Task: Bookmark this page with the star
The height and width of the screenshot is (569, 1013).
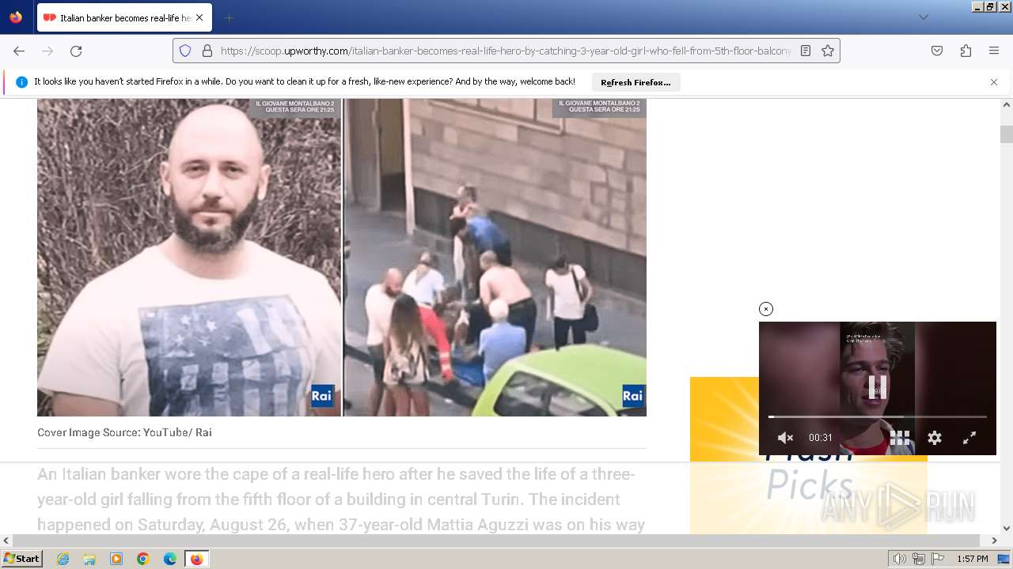Action: [x=828, y=51]
